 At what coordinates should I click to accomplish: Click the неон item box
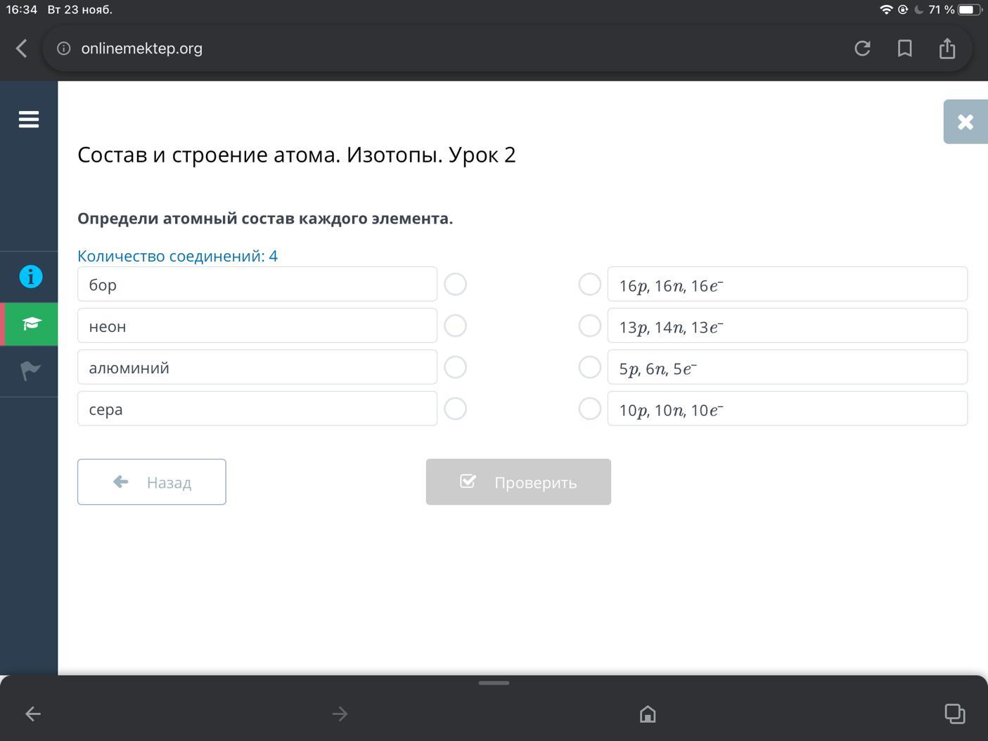257,326
